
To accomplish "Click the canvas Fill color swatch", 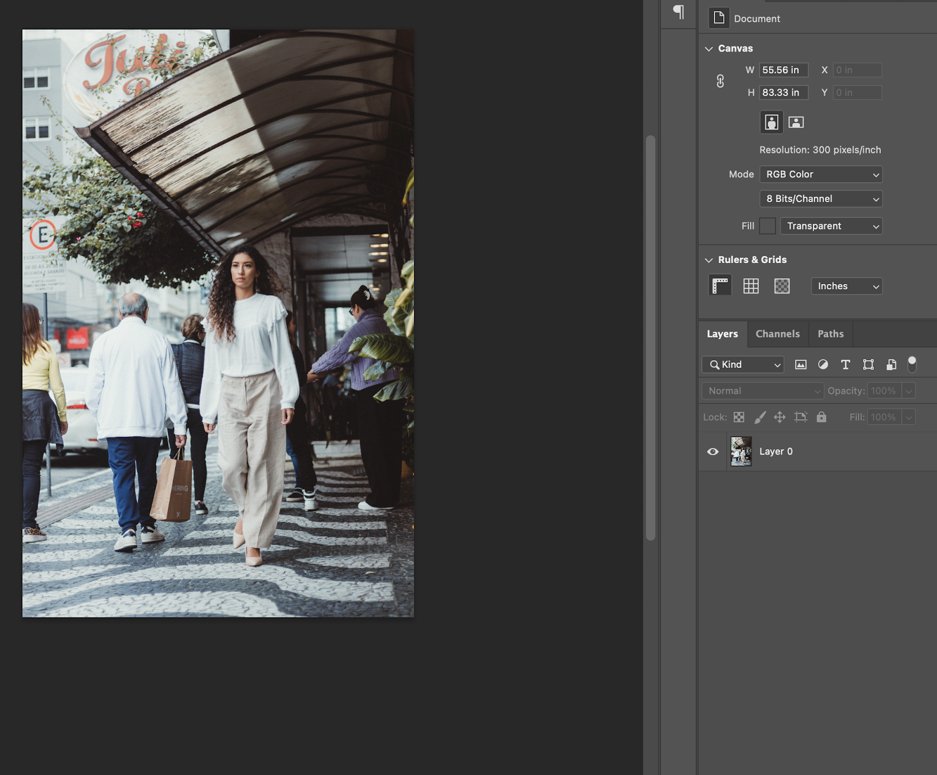I will 767,226.
